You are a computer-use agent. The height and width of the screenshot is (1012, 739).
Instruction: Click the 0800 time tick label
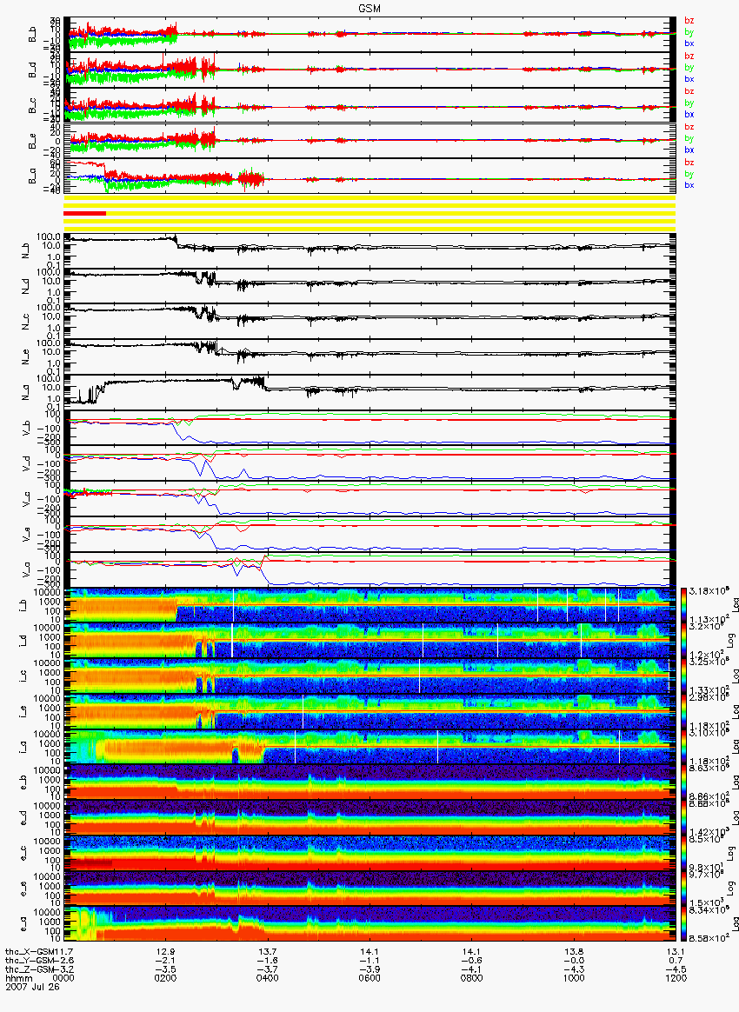pos(472,977)
